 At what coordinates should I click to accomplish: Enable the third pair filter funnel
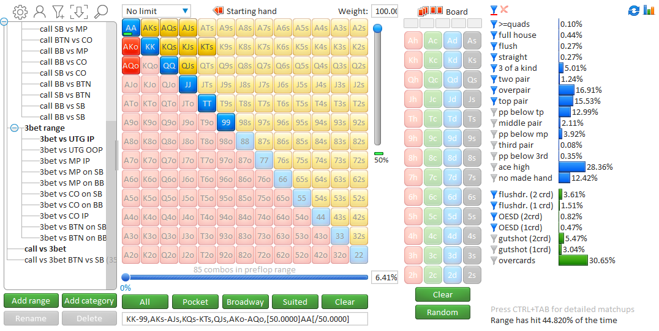click(x=494, y=145)
